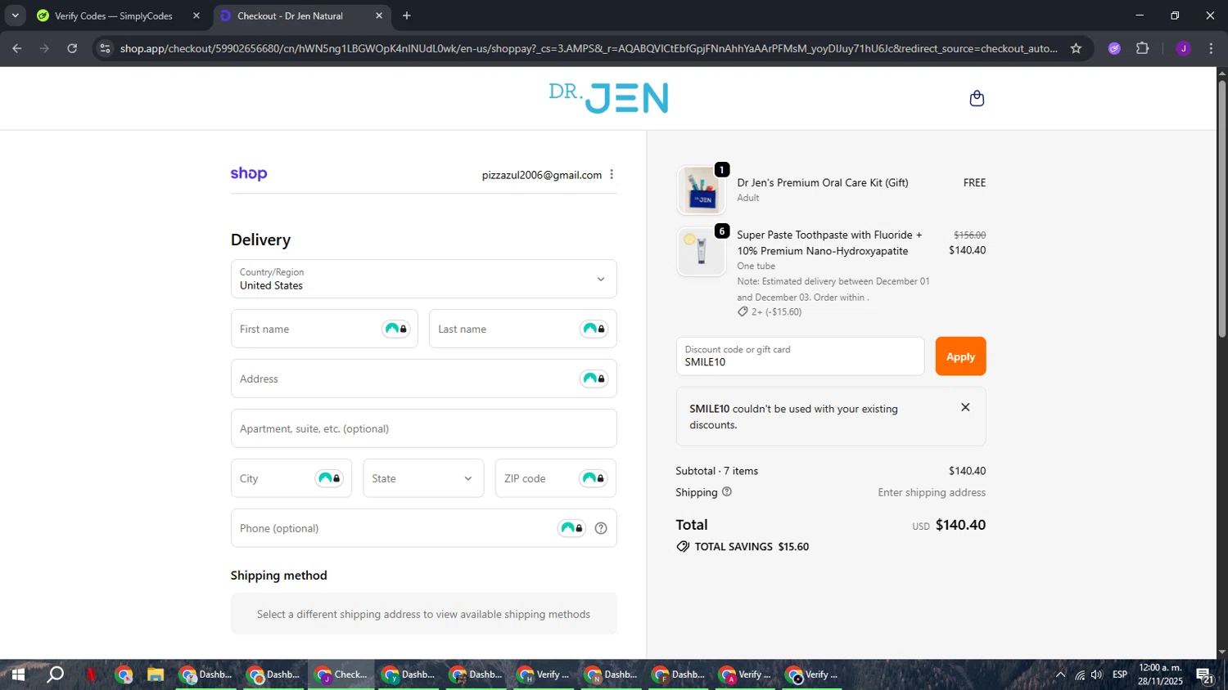Click the Oral Care Kit product thumbnail

click(701, 190)
